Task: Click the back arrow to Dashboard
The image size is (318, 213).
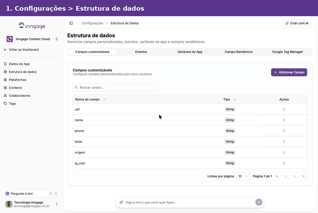Action: 5,50
